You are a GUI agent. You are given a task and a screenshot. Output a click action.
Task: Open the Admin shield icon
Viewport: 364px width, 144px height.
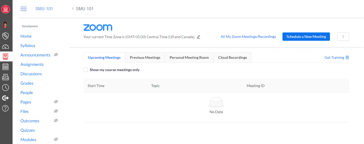tap(5, 36)
